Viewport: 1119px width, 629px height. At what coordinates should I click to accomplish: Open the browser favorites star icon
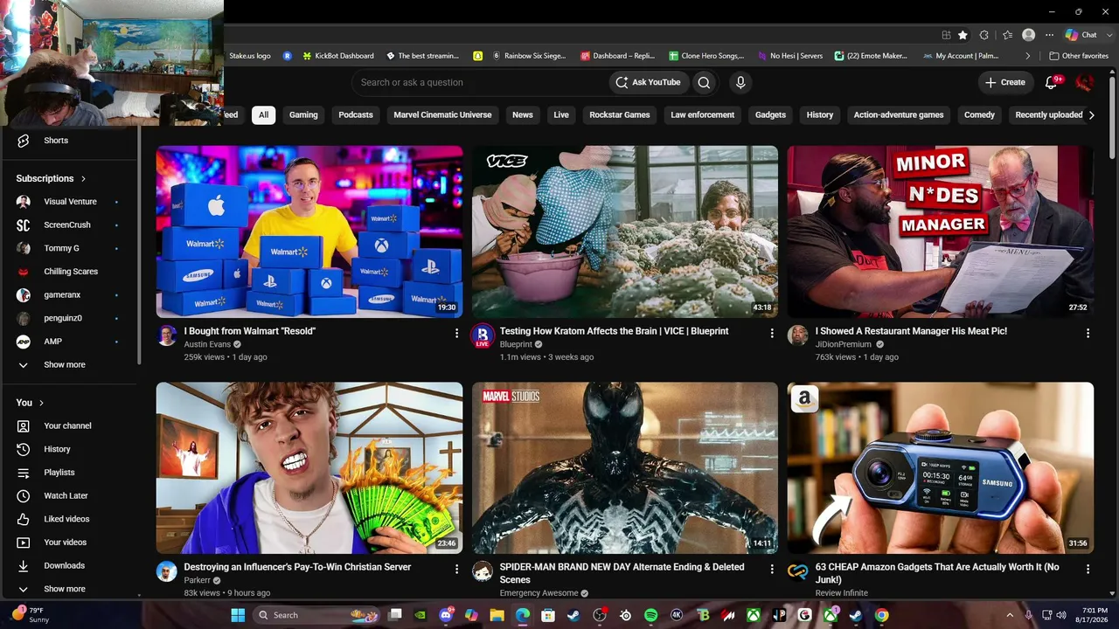pyautogui.click(x=963, y=35)
